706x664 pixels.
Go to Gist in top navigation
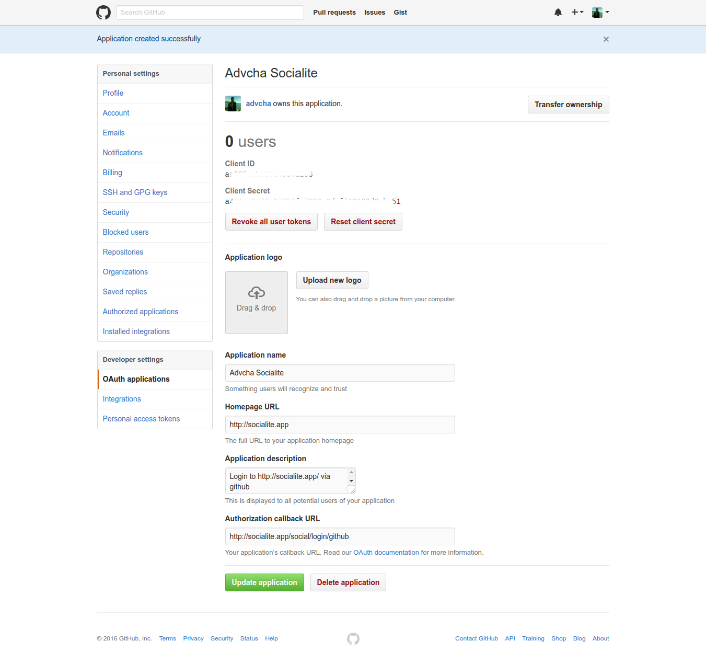[400, 13]
